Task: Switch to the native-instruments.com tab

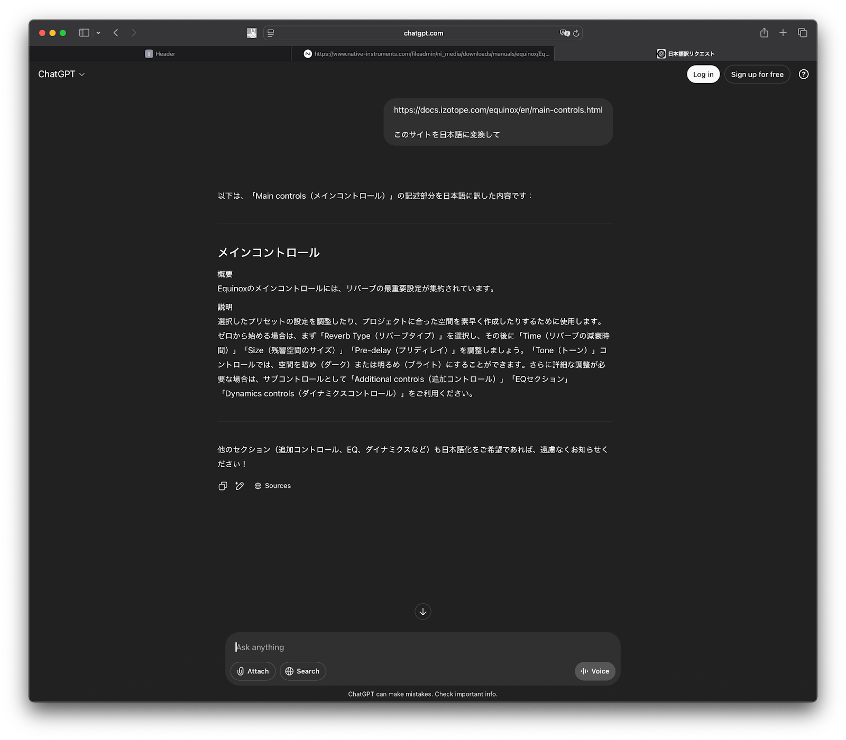Action: [x=427, y=54]
